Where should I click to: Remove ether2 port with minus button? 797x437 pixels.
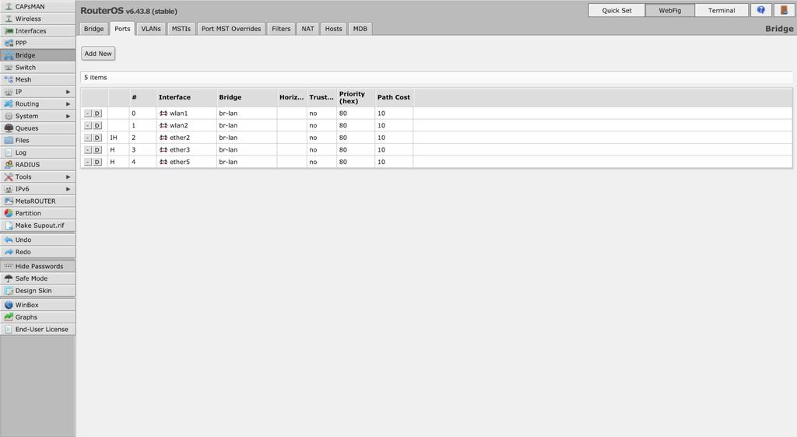88,138
